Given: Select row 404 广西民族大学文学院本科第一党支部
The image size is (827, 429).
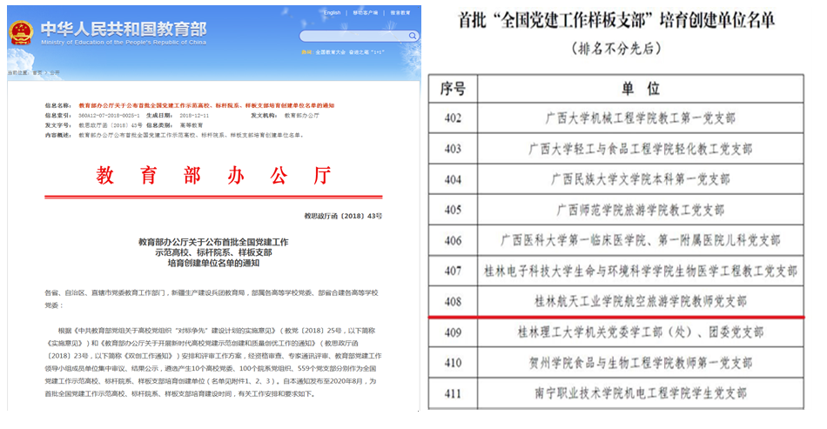Looking at the screenshot, I should (640, 179).
